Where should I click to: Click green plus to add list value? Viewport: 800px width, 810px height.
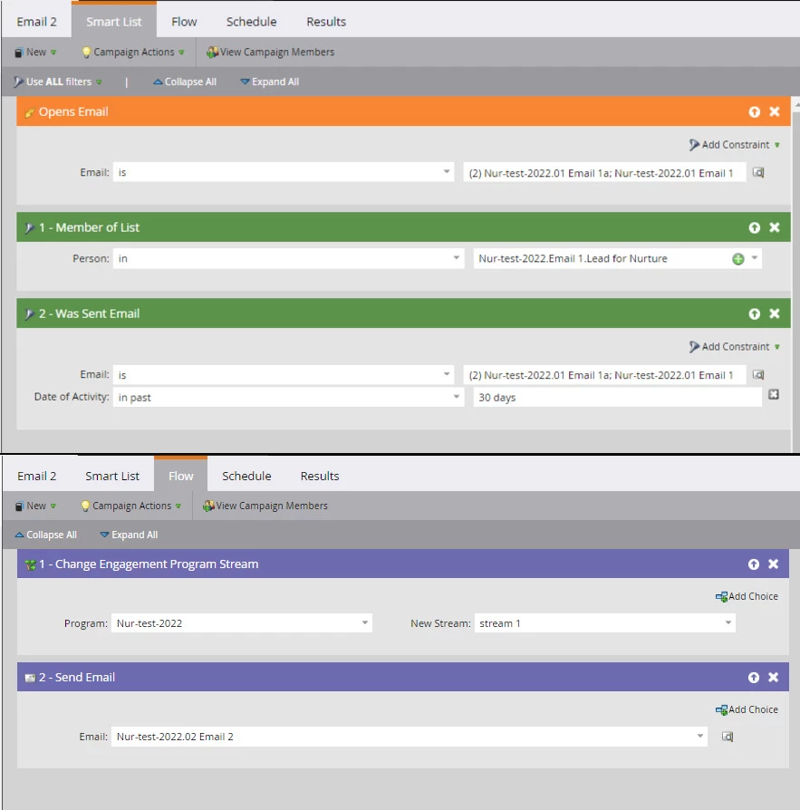coord(738,259)
